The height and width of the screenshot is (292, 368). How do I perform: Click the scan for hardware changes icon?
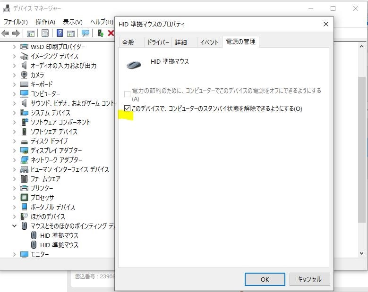(x=85, y=33)
